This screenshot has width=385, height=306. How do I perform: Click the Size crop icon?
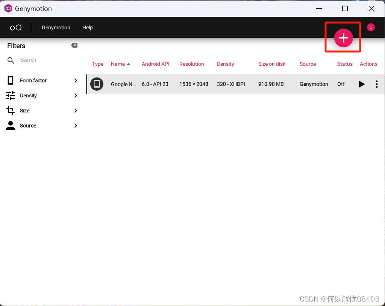click(11, 111)
